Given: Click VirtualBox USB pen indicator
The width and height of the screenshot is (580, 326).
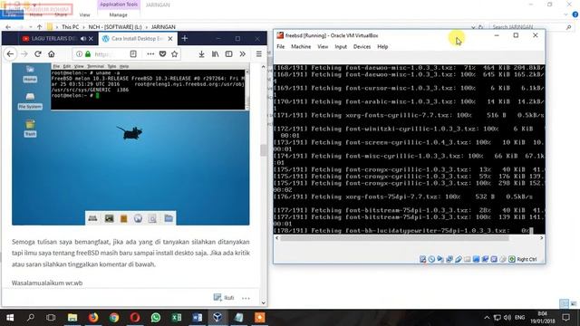Looking at the screenshot, I should point(459,259).
